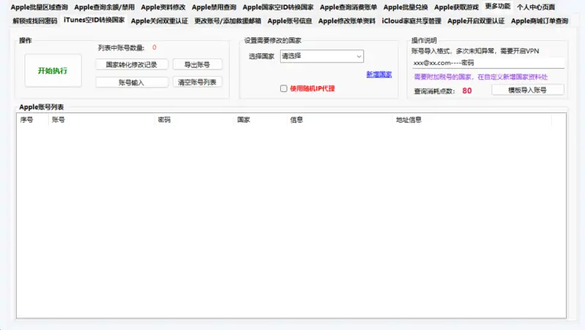The height and width of the screenshot is (330, 585).
Task: Expand the 选择国家 dropdown
Action: coord(322,56)
